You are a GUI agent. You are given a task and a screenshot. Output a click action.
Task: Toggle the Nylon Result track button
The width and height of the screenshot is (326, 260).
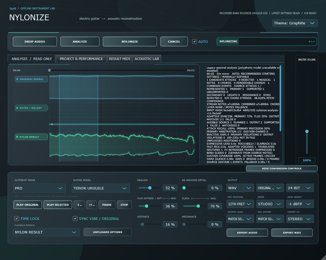click(x=31, y=137)
